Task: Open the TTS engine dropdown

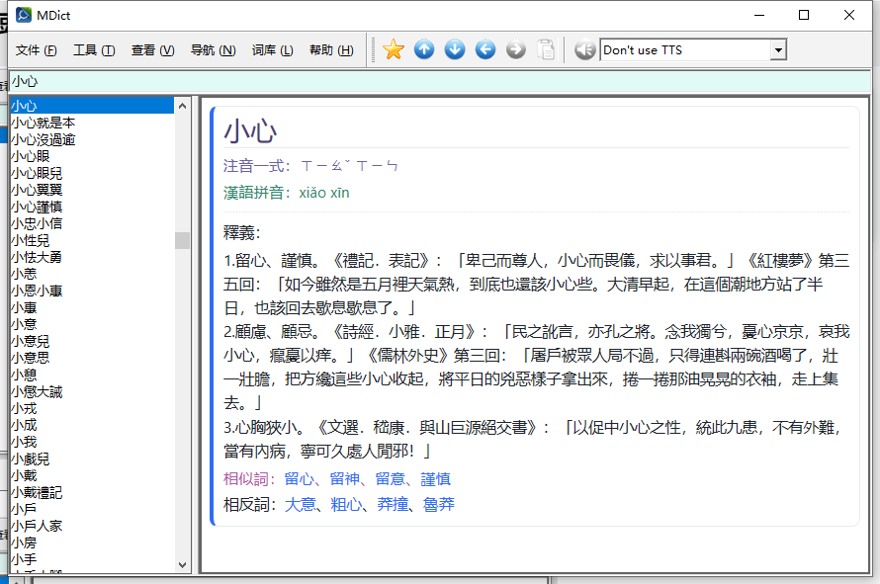Action: tap(778, 50)
